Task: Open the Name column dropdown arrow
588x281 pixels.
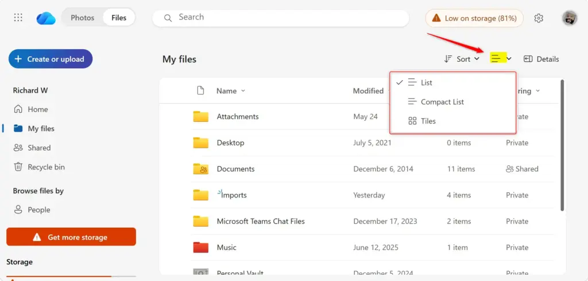Action: 243,91
